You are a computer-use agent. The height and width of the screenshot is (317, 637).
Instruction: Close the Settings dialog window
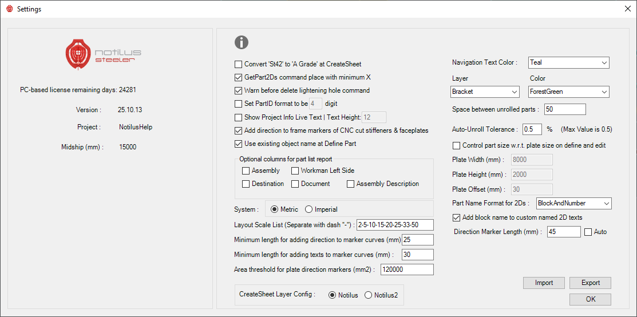[625, 9]
